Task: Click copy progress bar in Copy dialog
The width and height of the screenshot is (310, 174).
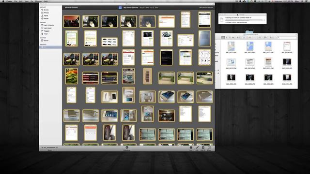Action: point(244,20)
